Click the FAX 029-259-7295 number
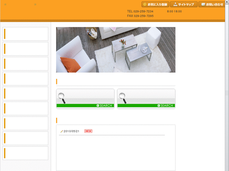 140,16
